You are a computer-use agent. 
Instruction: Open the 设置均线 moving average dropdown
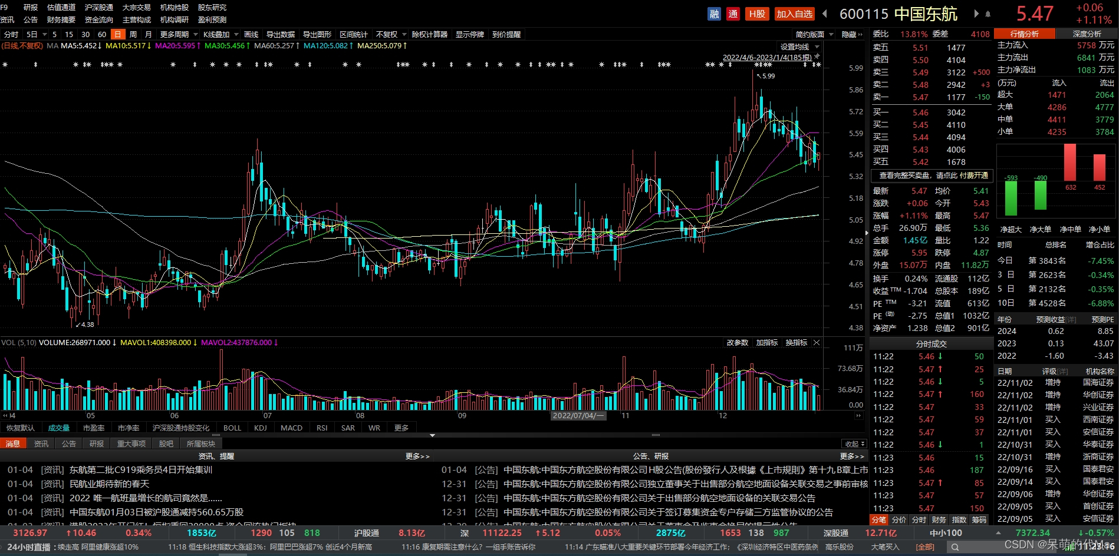coord(800,47)
